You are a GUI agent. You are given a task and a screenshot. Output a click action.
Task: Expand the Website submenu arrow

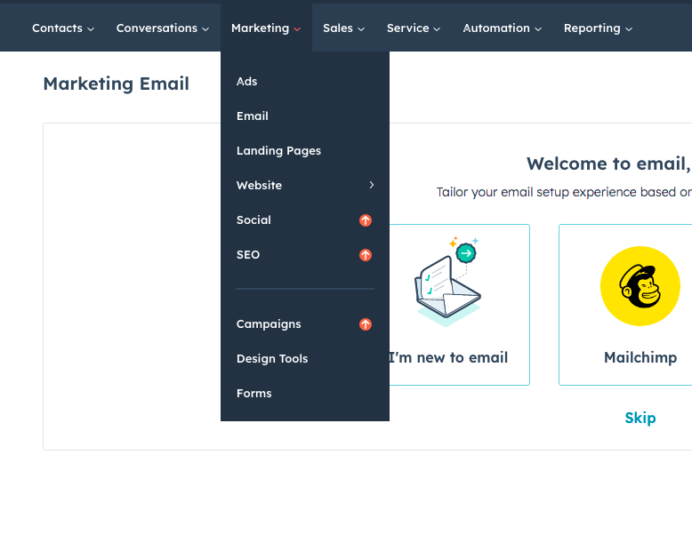(372, 185)
